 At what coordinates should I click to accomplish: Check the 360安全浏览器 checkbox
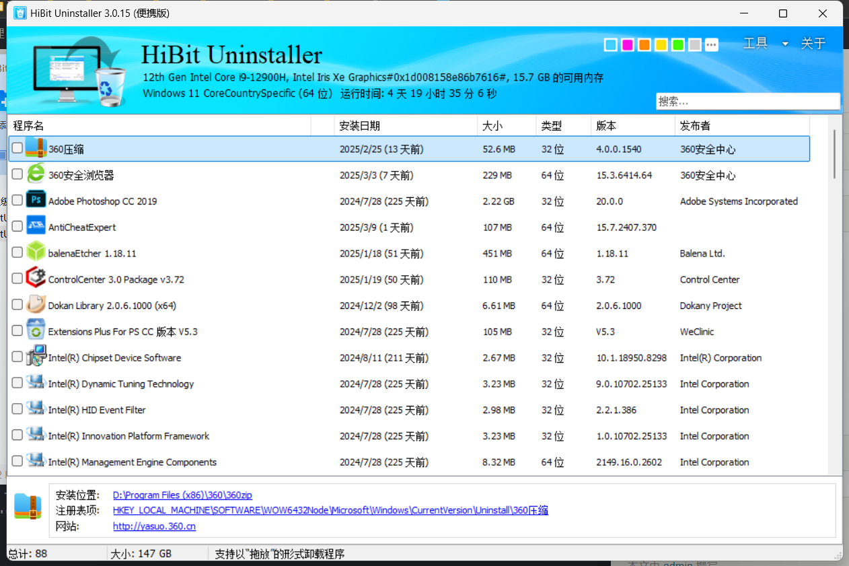click(x=17, y=174)
